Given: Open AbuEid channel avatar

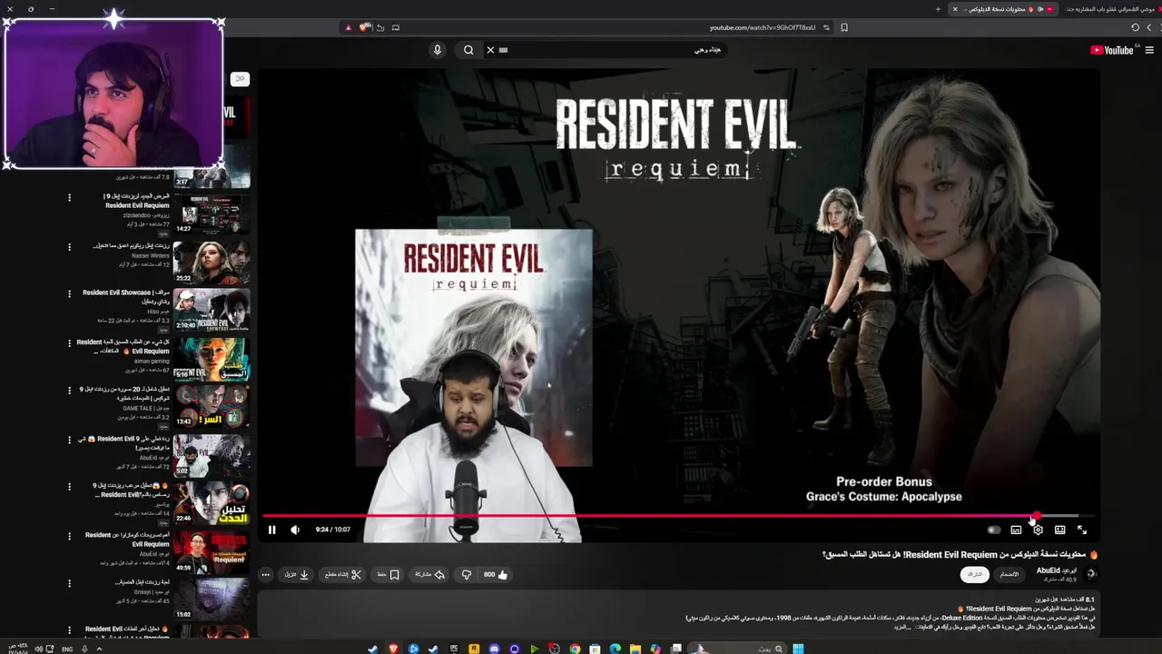Looking at the screenshot, I should pyautogui.click(x=1091, y=574).
